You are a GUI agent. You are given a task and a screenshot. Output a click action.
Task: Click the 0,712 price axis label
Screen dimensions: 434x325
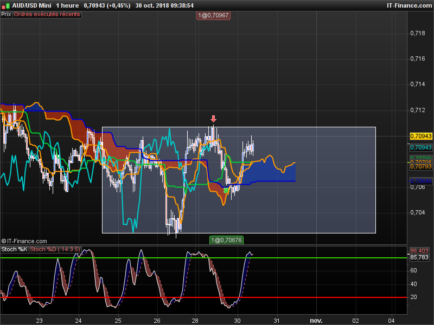tap(417, 110)
